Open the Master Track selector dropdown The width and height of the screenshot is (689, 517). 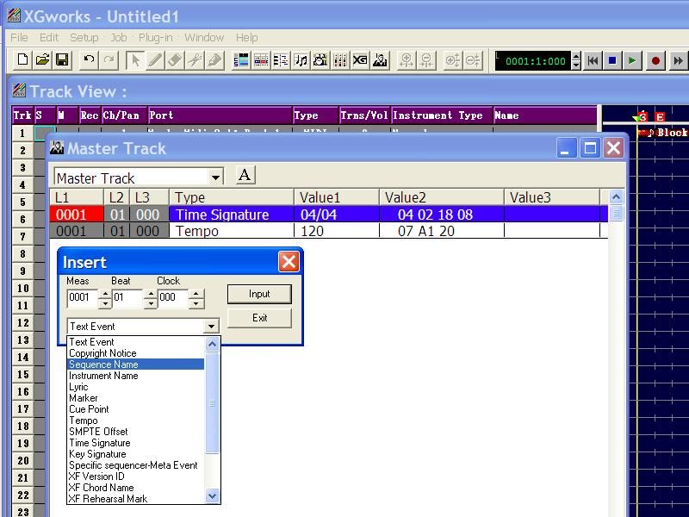[x=215, y=178]
